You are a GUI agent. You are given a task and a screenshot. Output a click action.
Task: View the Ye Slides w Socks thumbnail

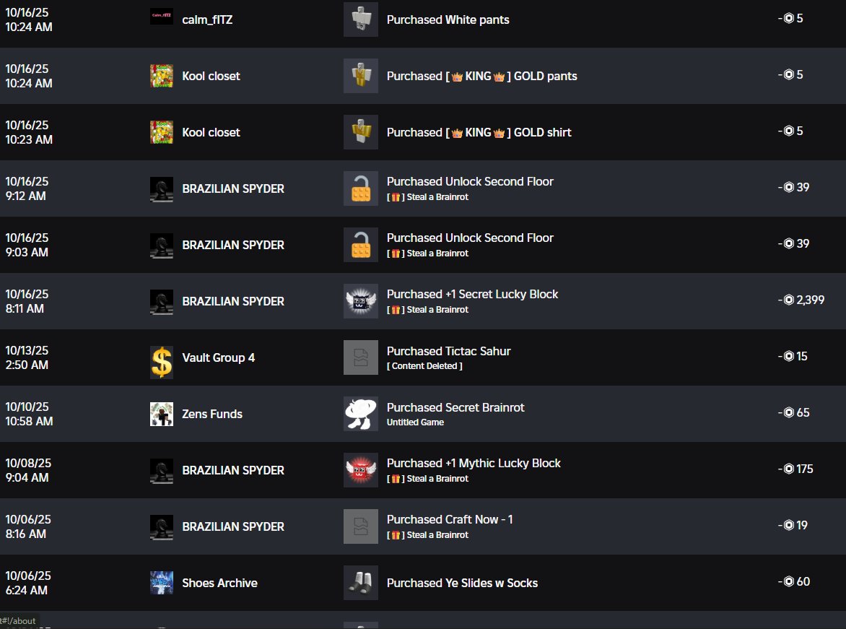(x=360, y=583)
